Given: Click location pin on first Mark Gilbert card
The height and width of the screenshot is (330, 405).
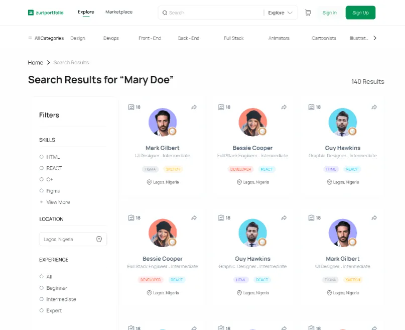Looking at the screenshot, I should point(149,182).
